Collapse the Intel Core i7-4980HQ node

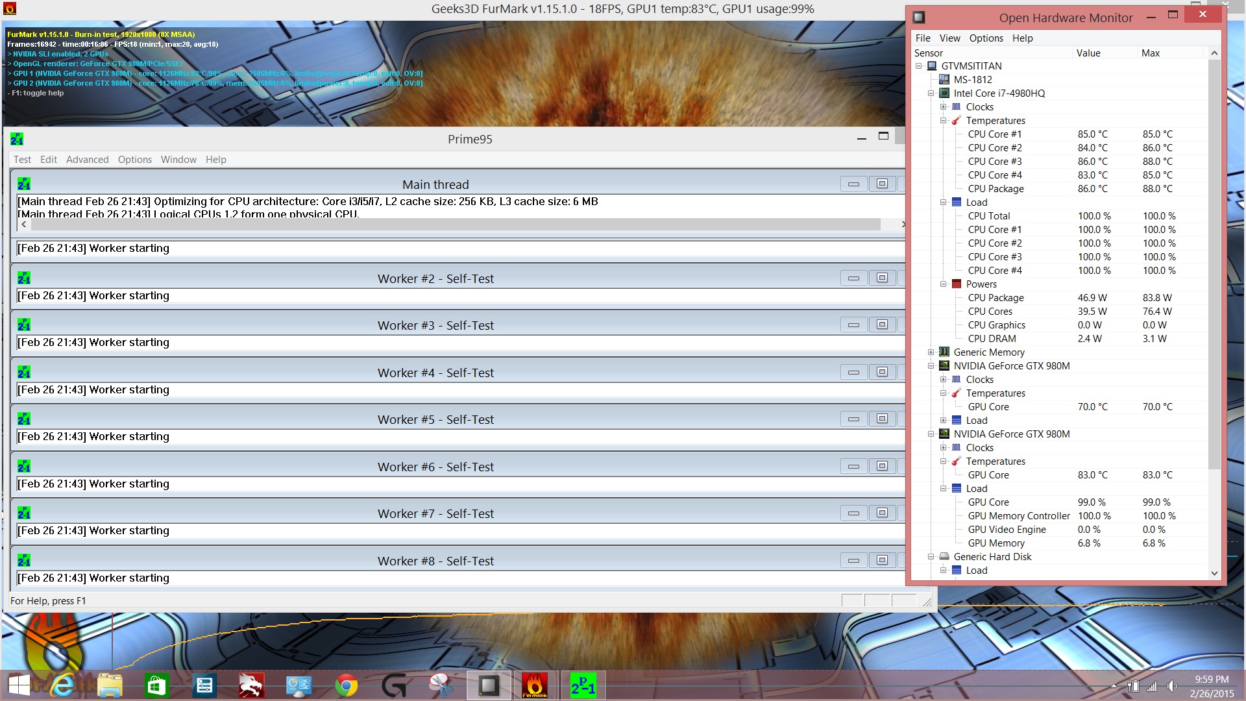pos(931,93)
